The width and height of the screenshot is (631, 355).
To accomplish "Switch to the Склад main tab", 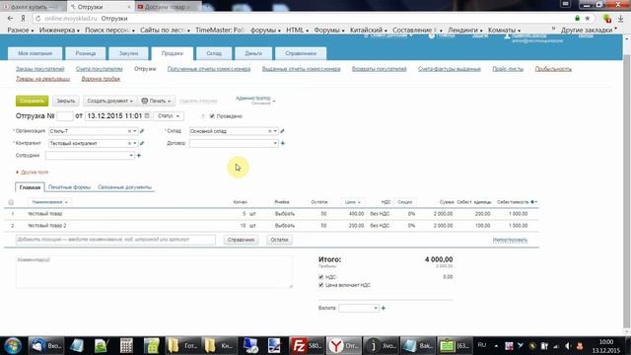I will click(x=214, y=53).
